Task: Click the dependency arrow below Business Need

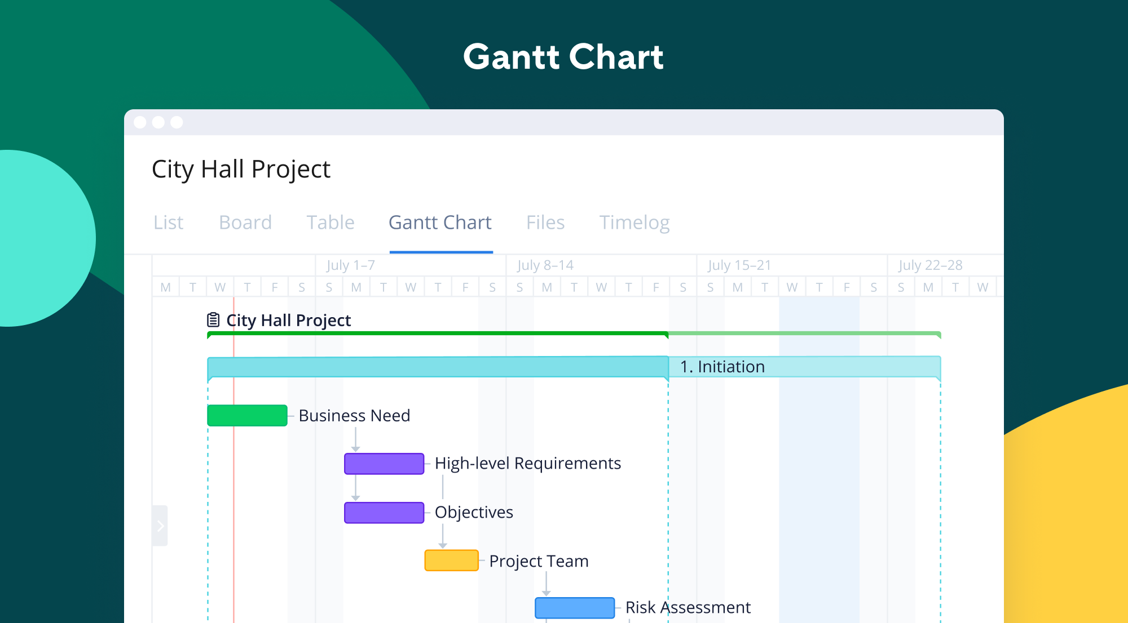Action: (x=356, y=439)
